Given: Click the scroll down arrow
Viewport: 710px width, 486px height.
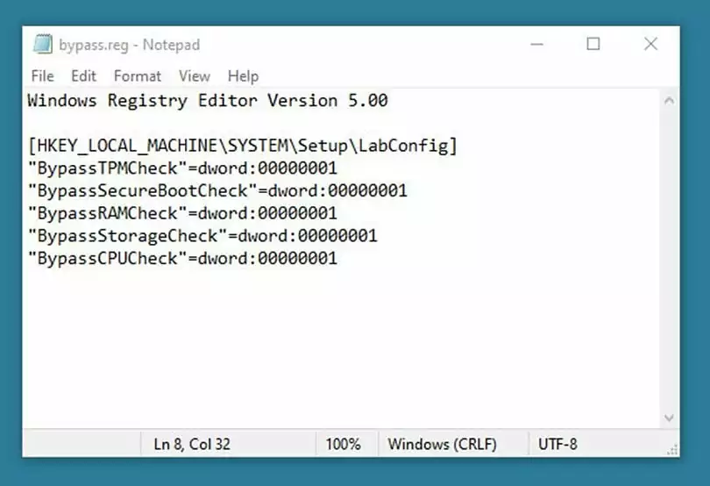Looking at the screenshot, I should (670, 418).
